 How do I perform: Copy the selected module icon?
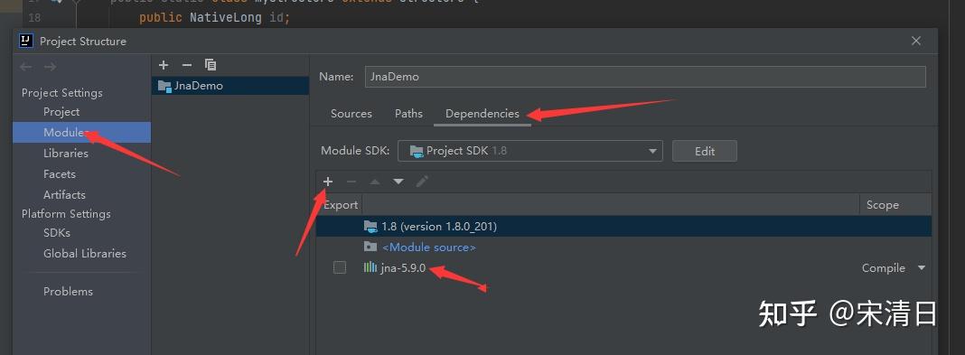point(211,65)
